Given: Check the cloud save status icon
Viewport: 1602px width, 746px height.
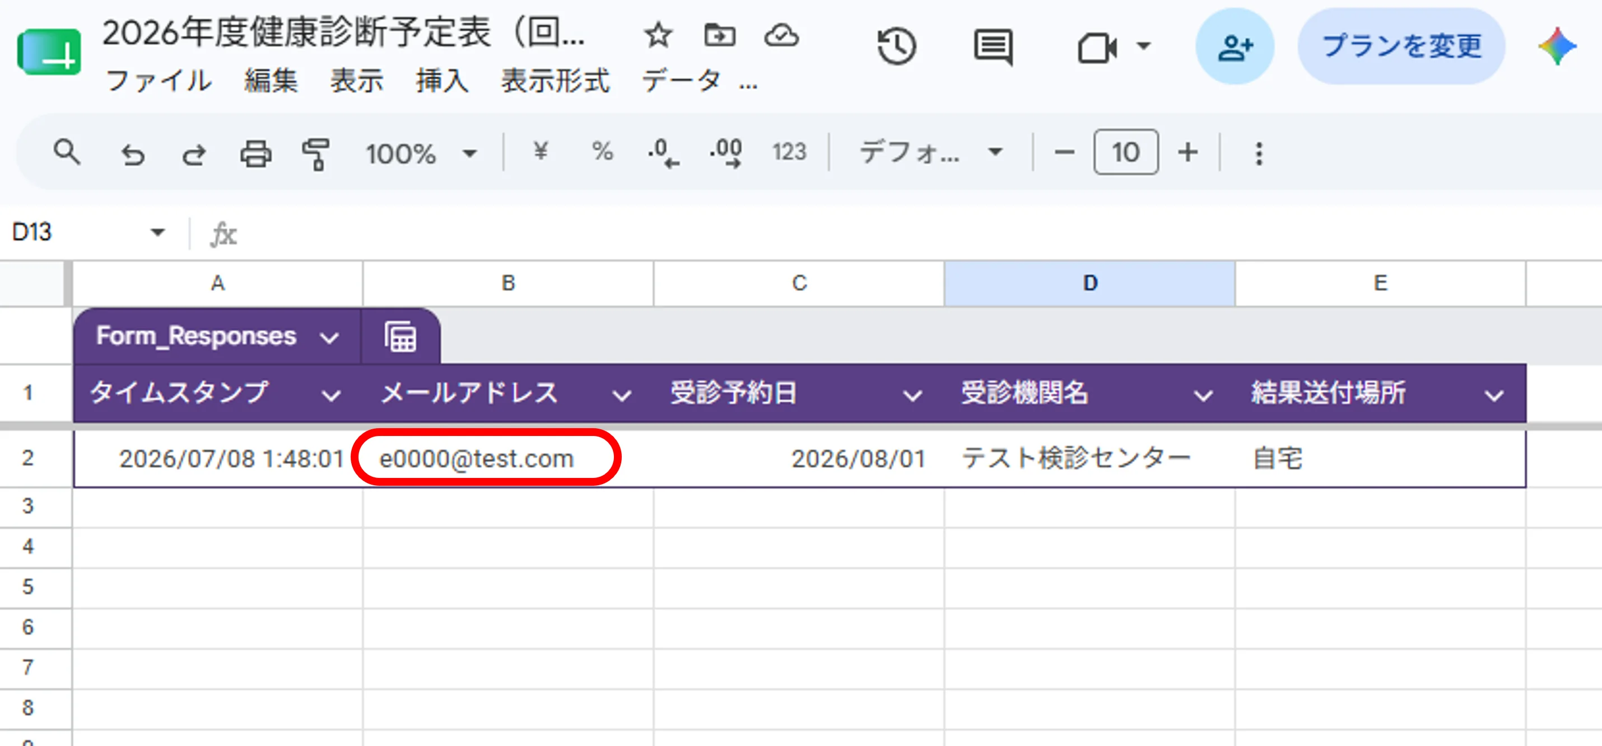Looking at the screenshot, I should [781, 35].
